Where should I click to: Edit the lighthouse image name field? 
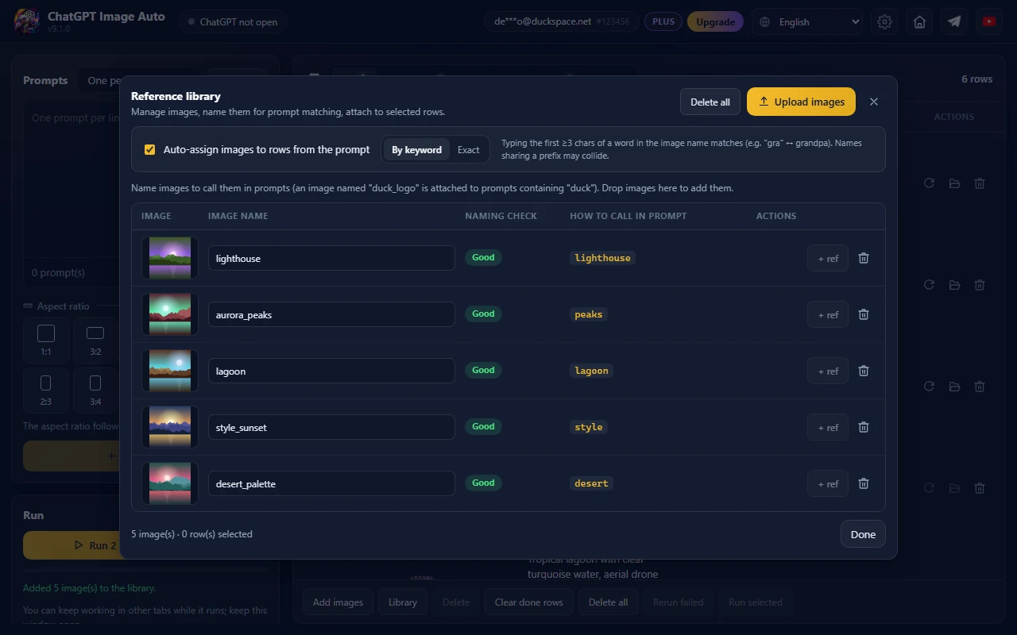point(331,258)
